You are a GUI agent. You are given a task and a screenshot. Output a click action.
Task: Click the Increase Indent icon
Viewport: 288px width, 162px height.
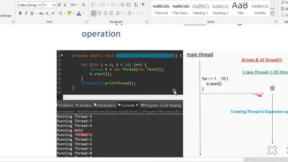[x=128, y=5]
